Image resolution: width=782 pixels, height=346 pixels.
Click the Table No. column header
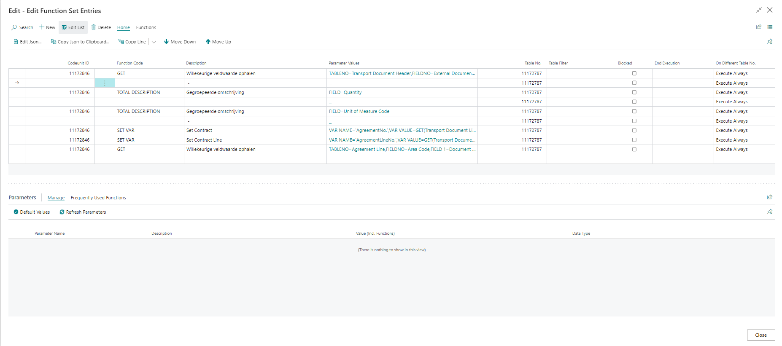tap(533, 63)
